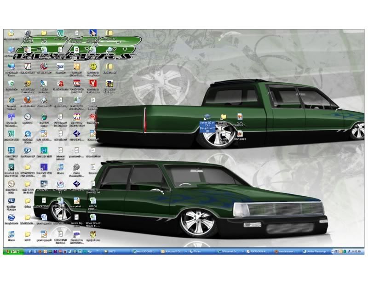368x284 pixels.
Task: Open Who's Who at Miracle spreadsheet
Action: [92, 217]
